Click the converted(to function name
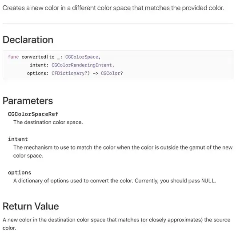The height and width of the screenshot is (237, 240). (x=38, y=57)
